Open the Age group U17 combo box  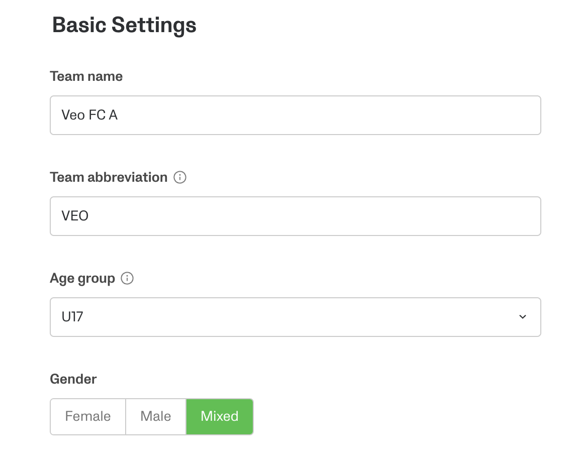point(295,317)
